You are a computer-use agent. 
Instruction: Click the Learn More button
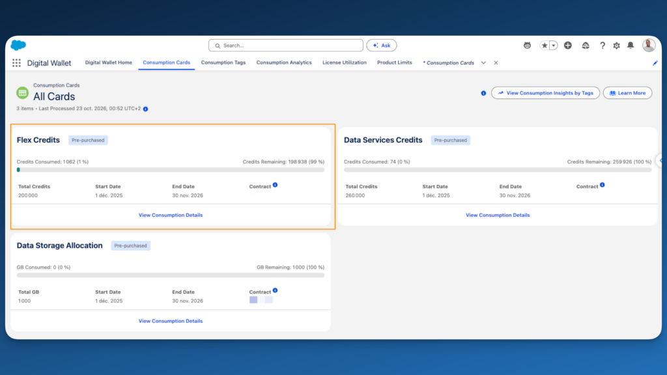[627, 93]
